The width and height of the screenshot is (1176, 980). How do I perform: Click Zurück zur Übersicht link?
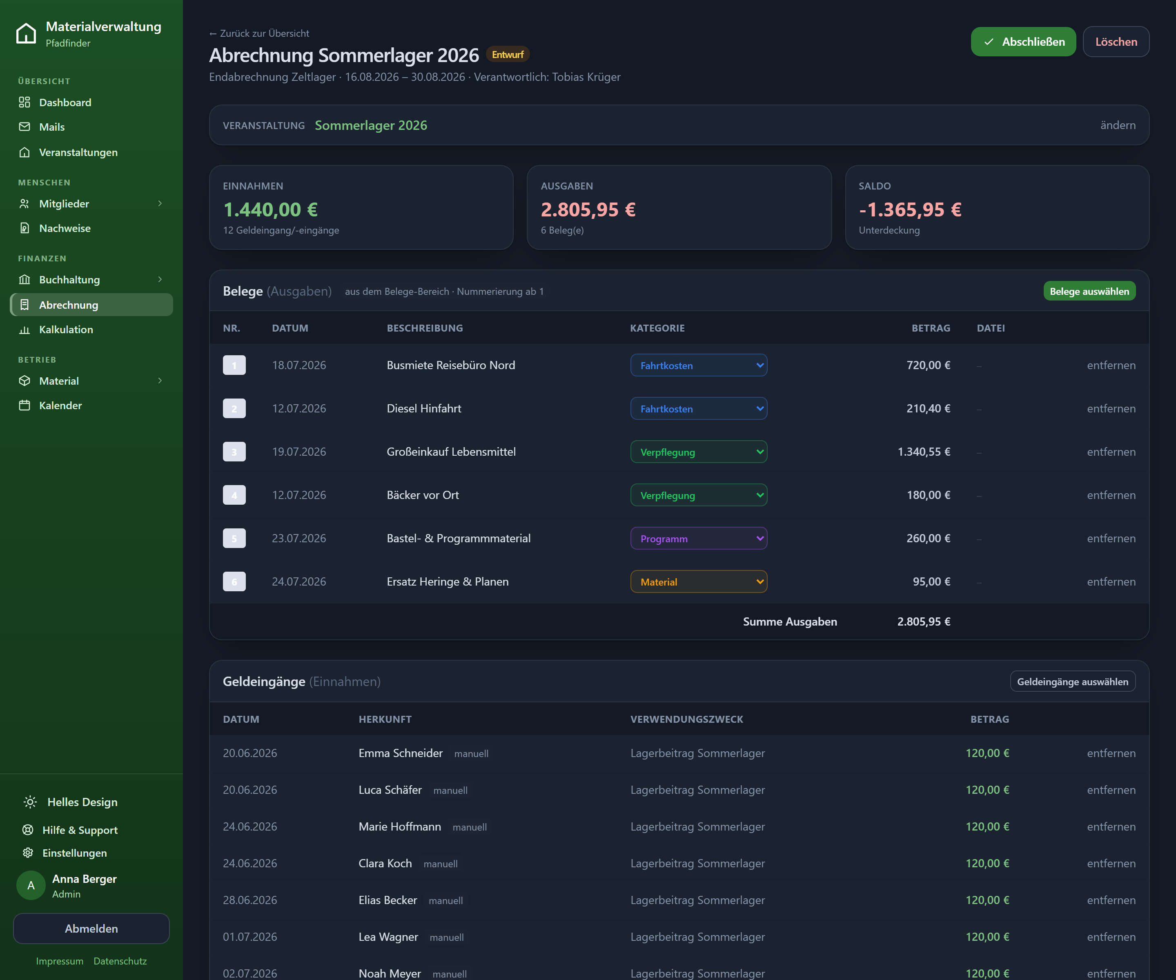coord(259,33)
